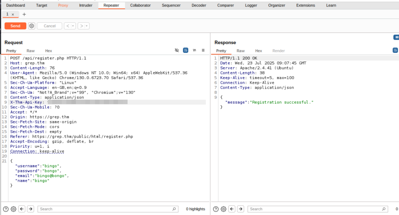Viewport: 399px width, 215px height.
Task: Click "Registration successful." response message
Action: click(x=282, y=102)
